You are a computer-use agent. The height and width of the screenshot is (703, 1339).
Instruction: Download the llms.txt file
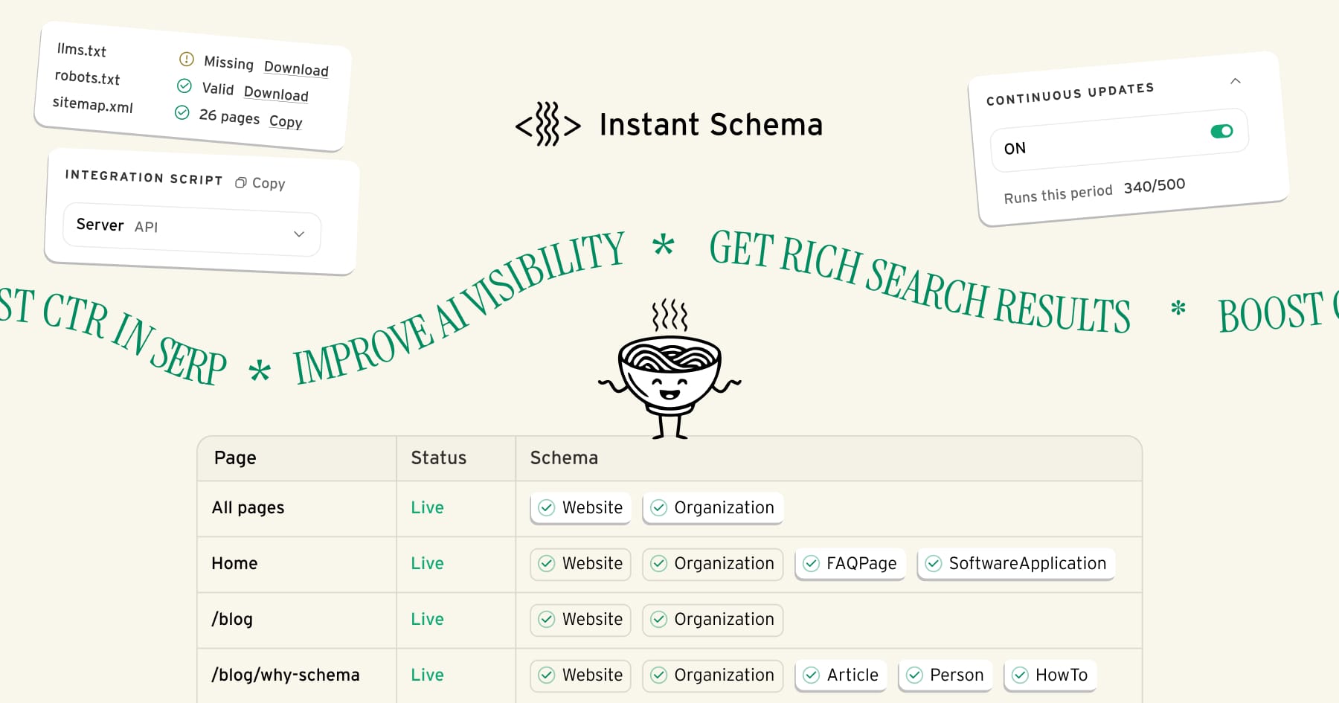296,68
